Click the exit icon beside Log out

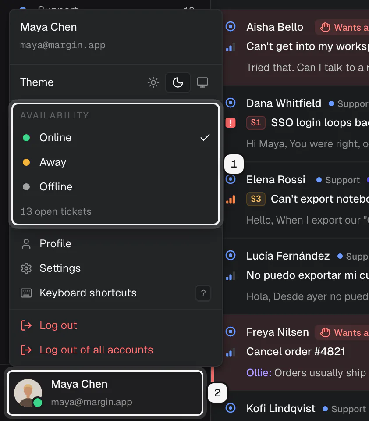click(26, 325)
